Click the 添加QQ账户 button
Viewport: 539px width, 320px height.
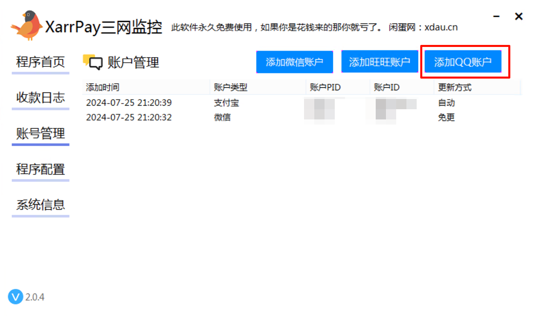point(463,62)
